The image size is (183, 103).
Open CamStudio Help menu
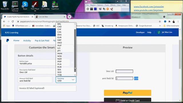[x=124, y=5]
